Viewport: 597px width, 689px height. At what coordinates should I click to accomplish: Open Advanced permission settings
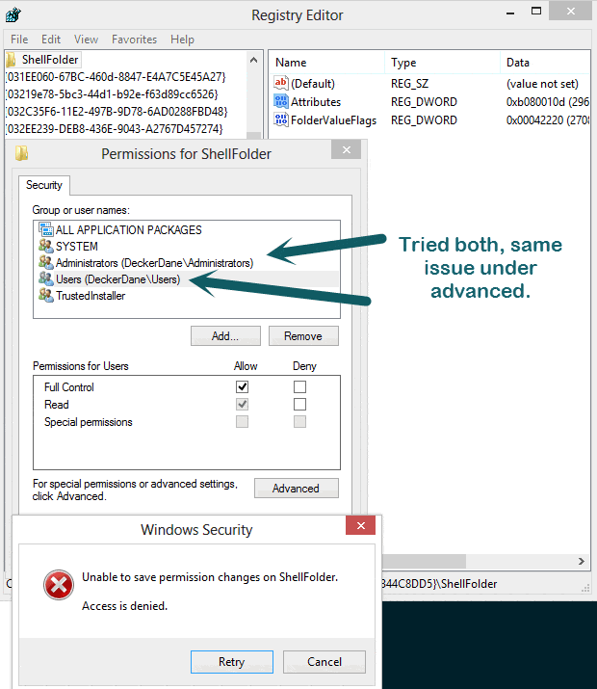(297, 489)
